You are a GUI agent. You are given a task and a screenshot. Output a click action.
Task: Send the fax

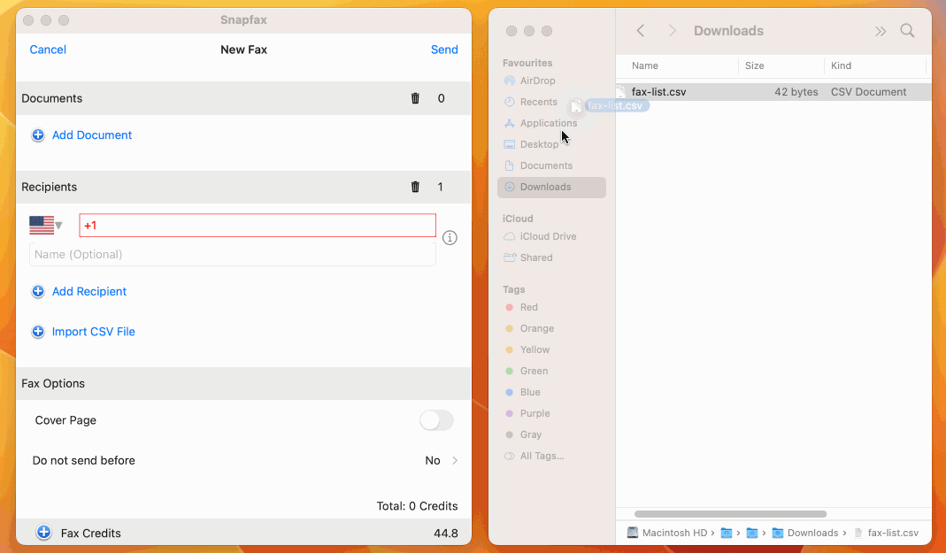(444, 50)
